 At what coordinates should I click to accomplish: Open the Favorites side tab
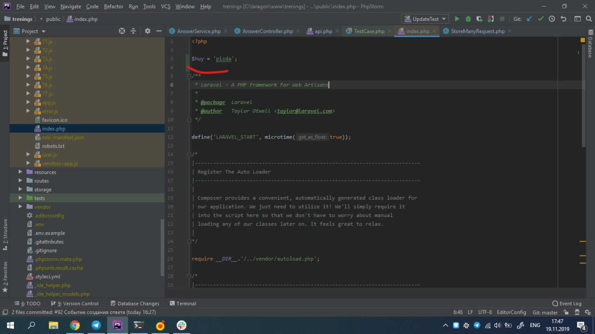(5, 276)
